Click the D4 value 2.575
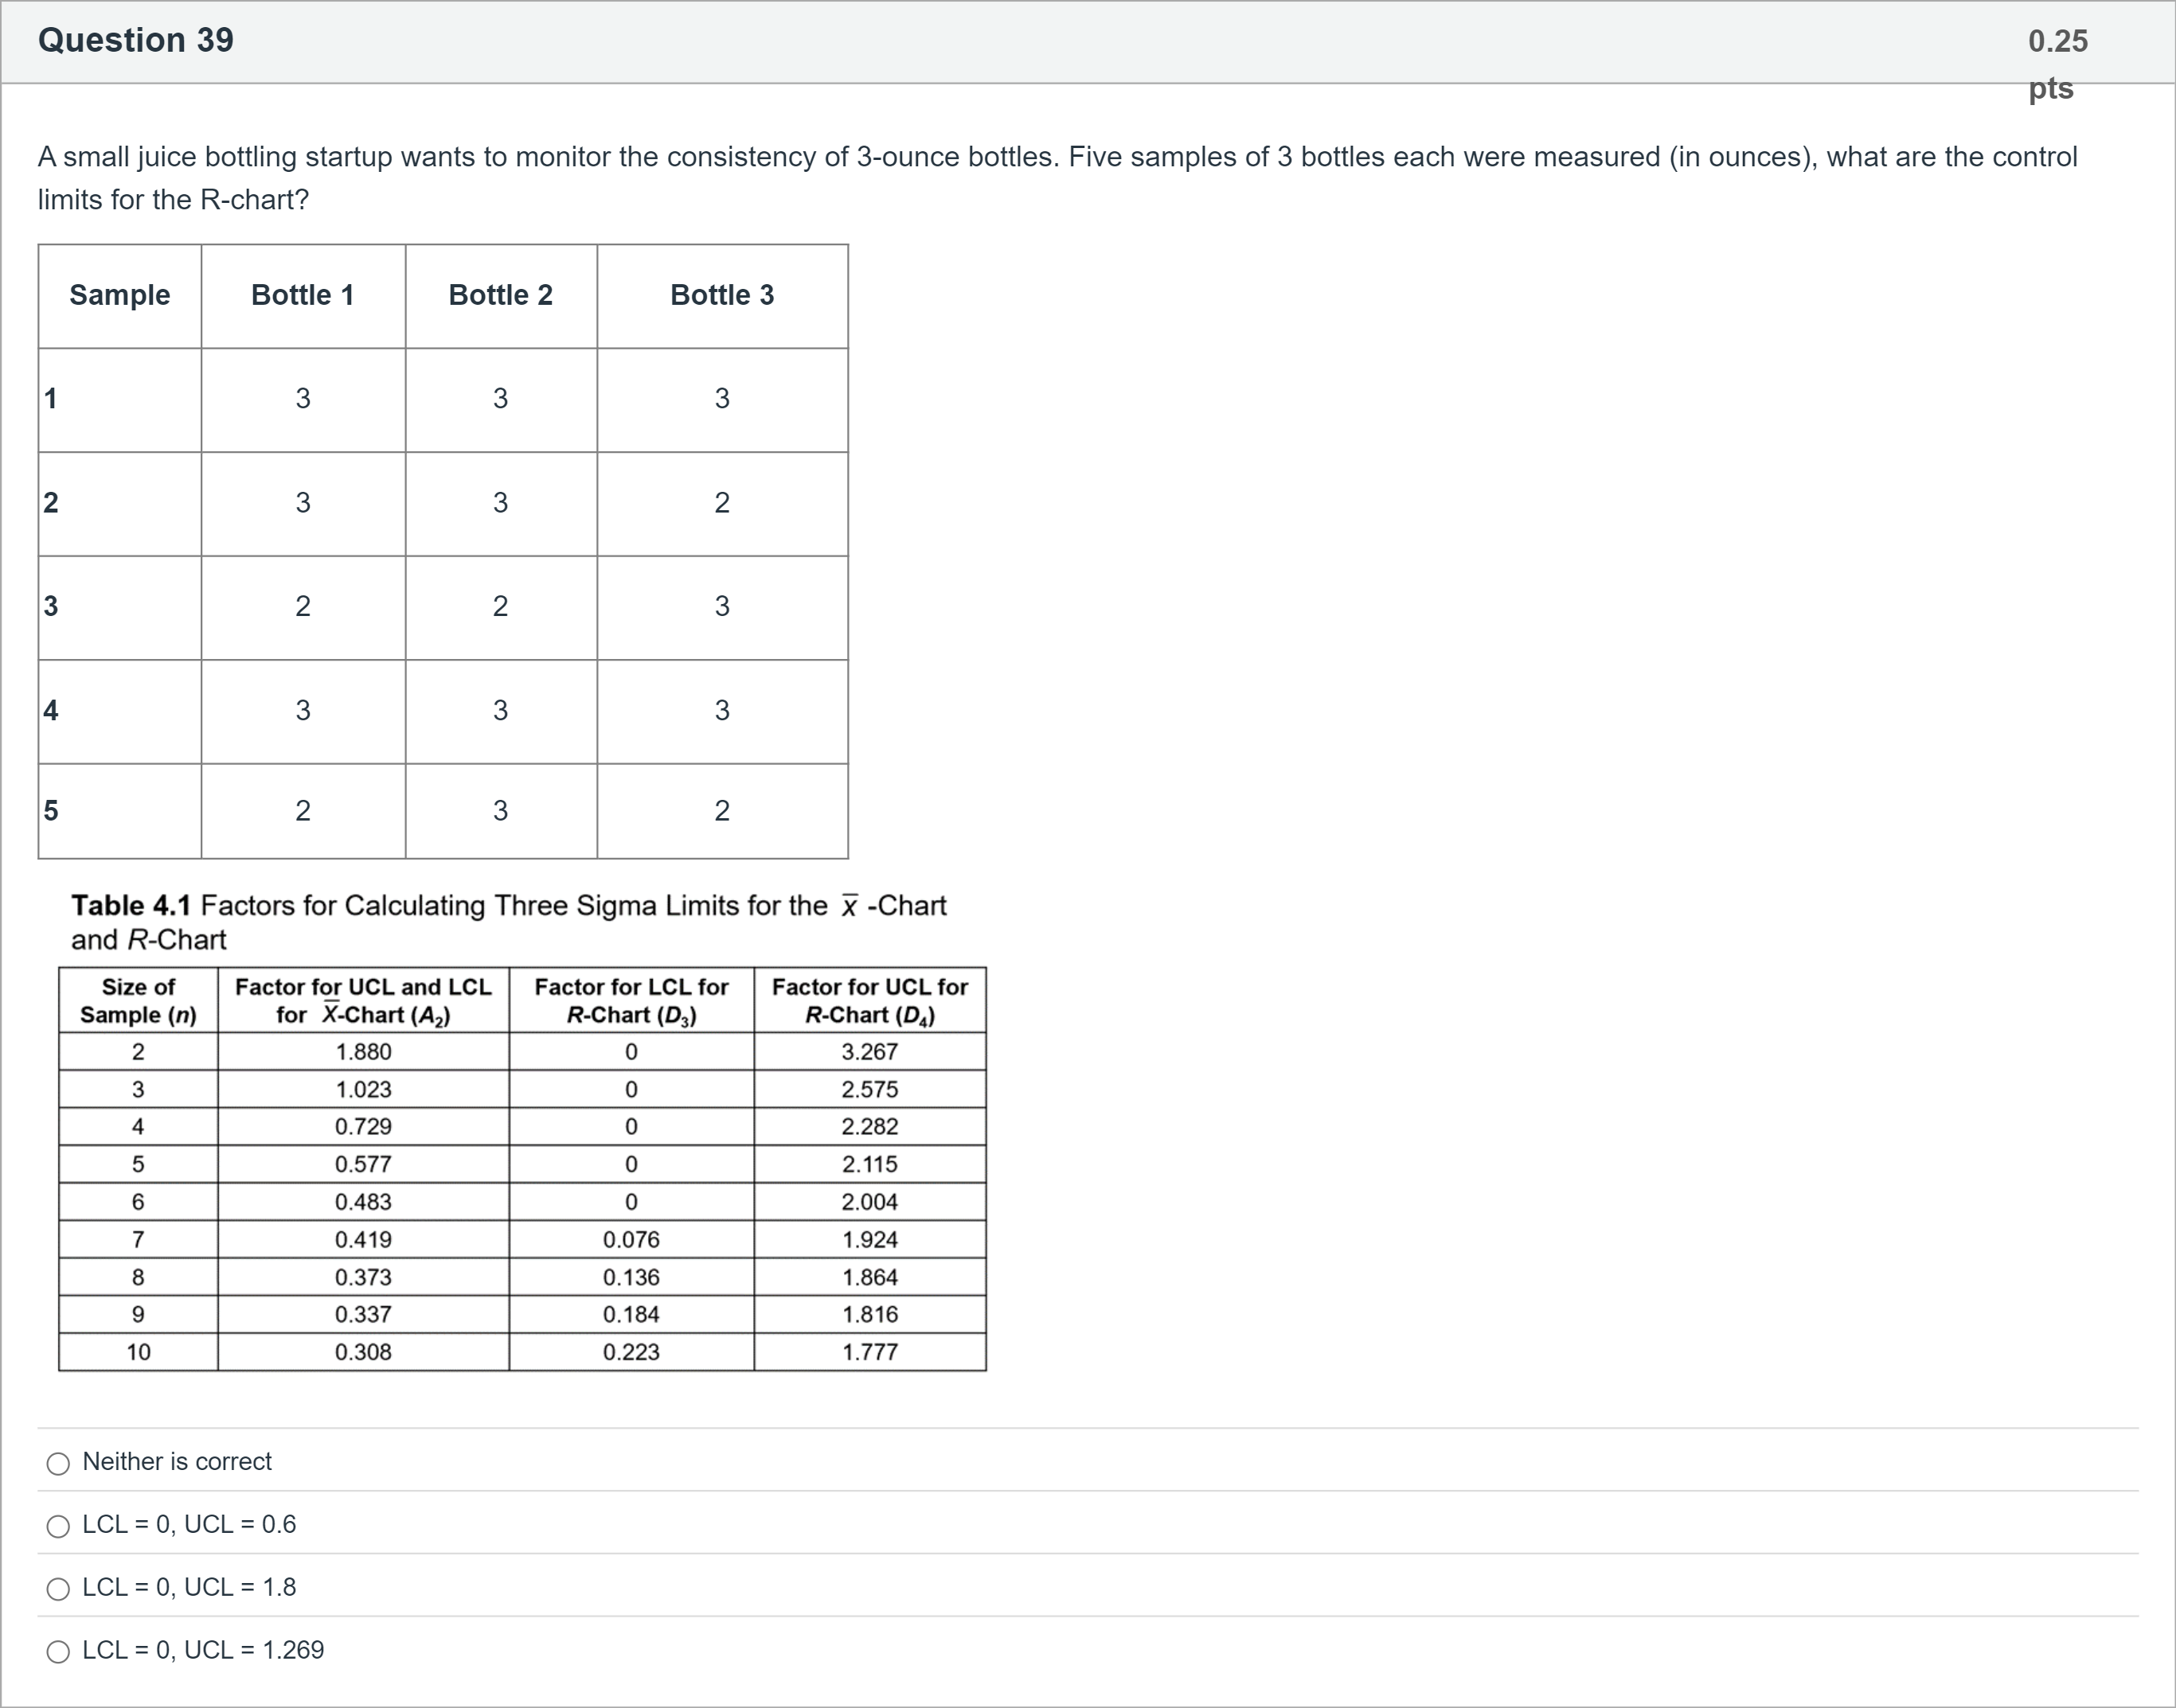Image resolution: width=2176 pixels, height=1708 pixels. tap(869, 1089)
